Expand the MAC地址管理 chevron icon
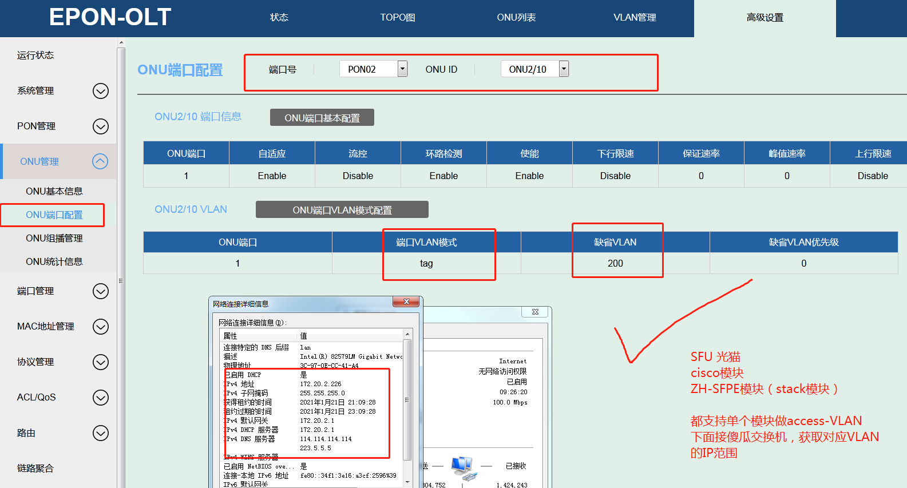The width and height of the screenshot is (907, 488). click(x=101, y=327)
